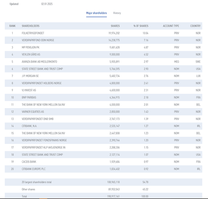Click other shares value 89,952,043
This screenshot has height=199, width=208.
click(114, 189)
